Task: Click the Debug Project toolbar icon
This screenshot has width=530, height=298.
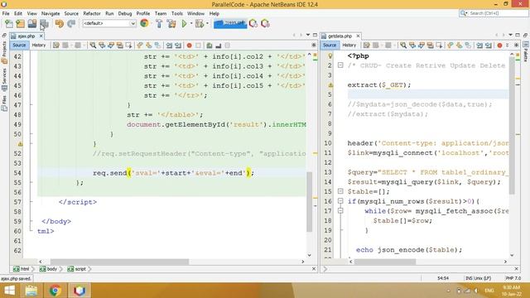Action: (x=200, y=24)
